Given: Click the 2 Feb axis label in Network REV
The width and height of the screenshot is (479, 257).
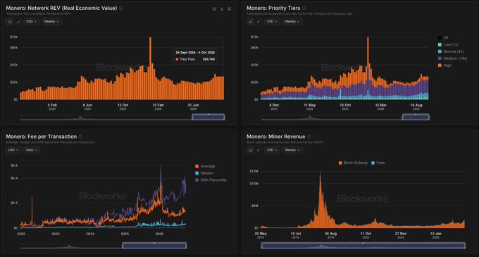Looking at the screenshot, I should tap(52, 106).
